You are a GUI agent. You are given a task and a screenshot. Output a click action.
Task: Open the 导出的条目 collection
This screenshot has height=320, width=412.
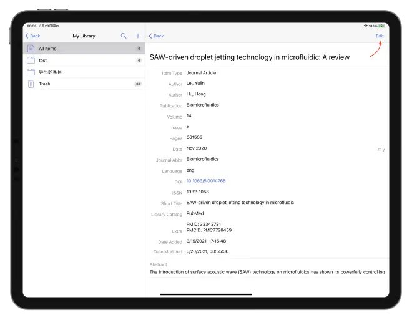point(84,72)
